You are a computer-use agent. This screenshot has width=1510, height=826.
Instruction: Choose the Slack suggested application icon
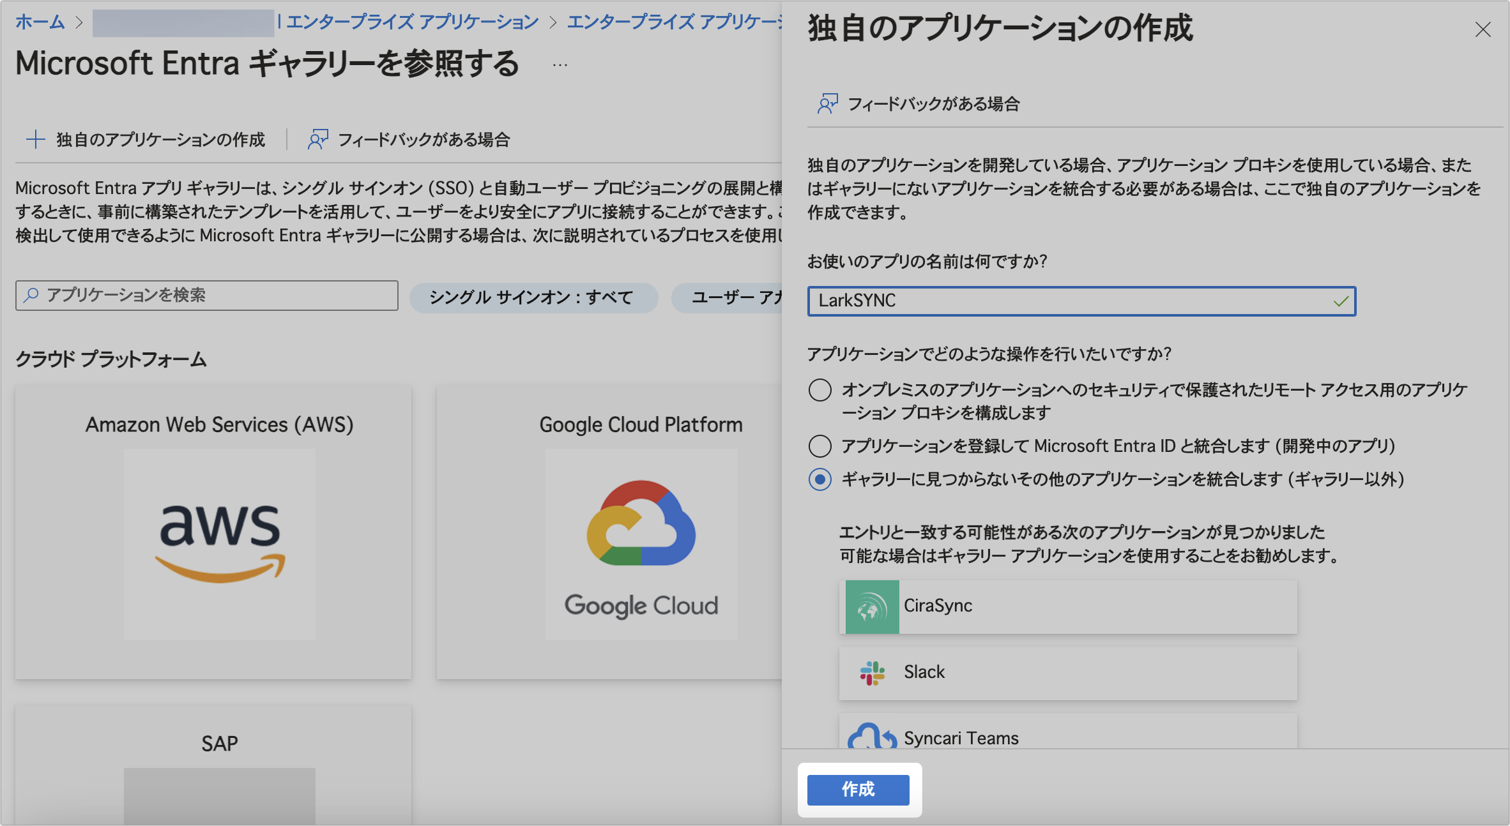click(871, 672)
